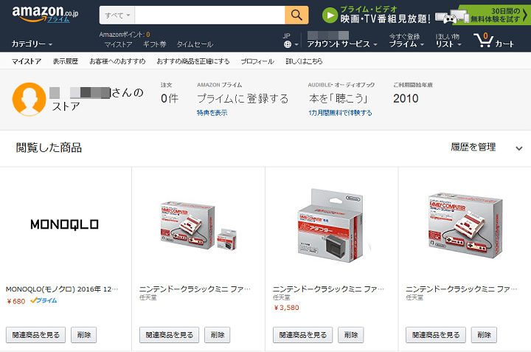This screenshot has height=352, width=531.
Task: Expand アカウントサービス dropdown
Action: click(x=342, y=44)
